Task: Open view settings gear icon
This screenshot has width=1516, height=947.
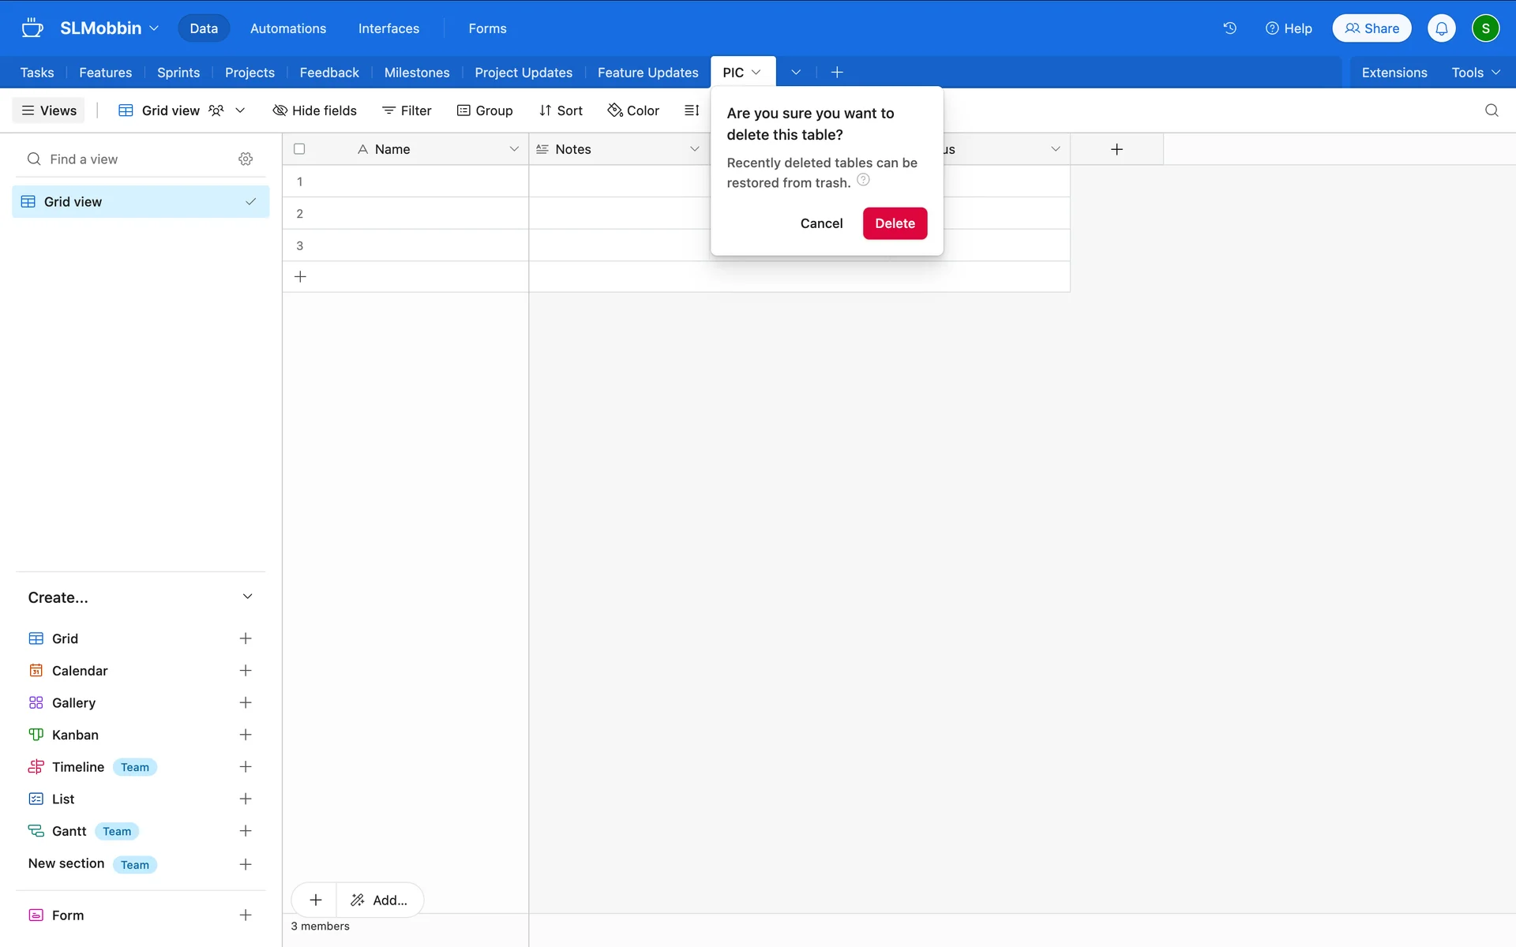Action: (246, 159)
